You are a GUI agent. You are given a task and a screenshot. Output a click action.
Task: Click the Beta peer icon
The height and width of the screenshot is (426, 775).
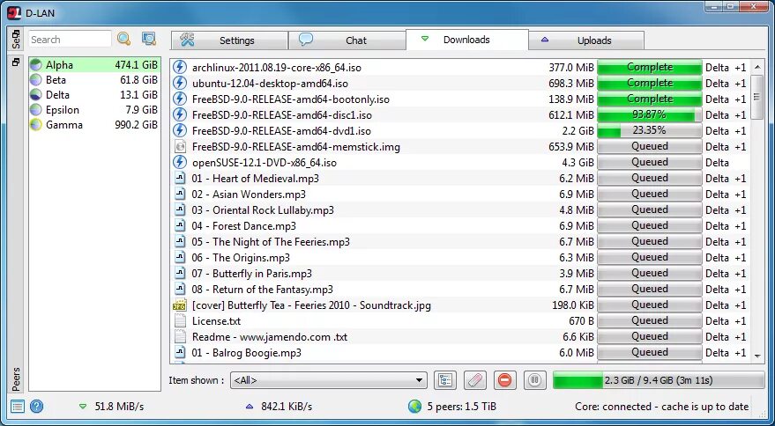coord(35,80)
